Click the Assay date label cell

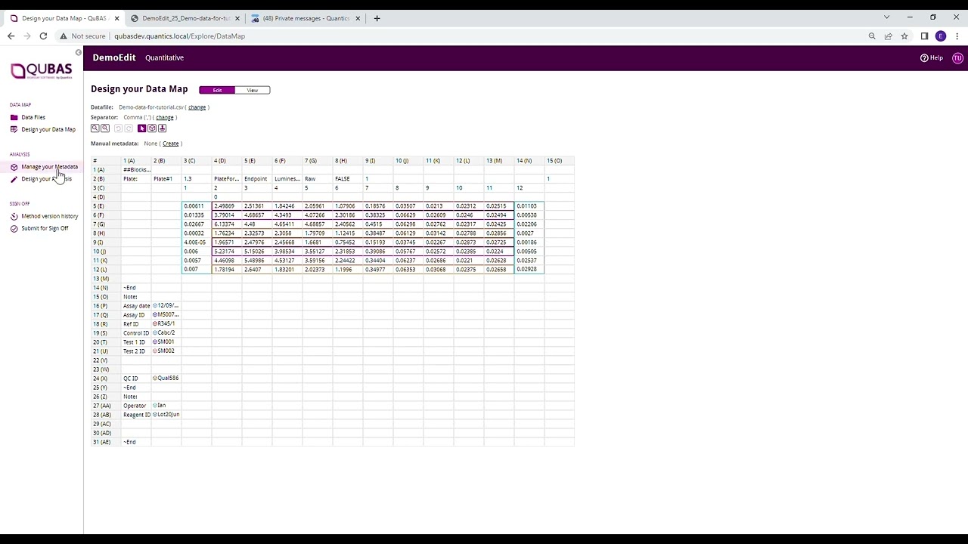coord(136,306)
